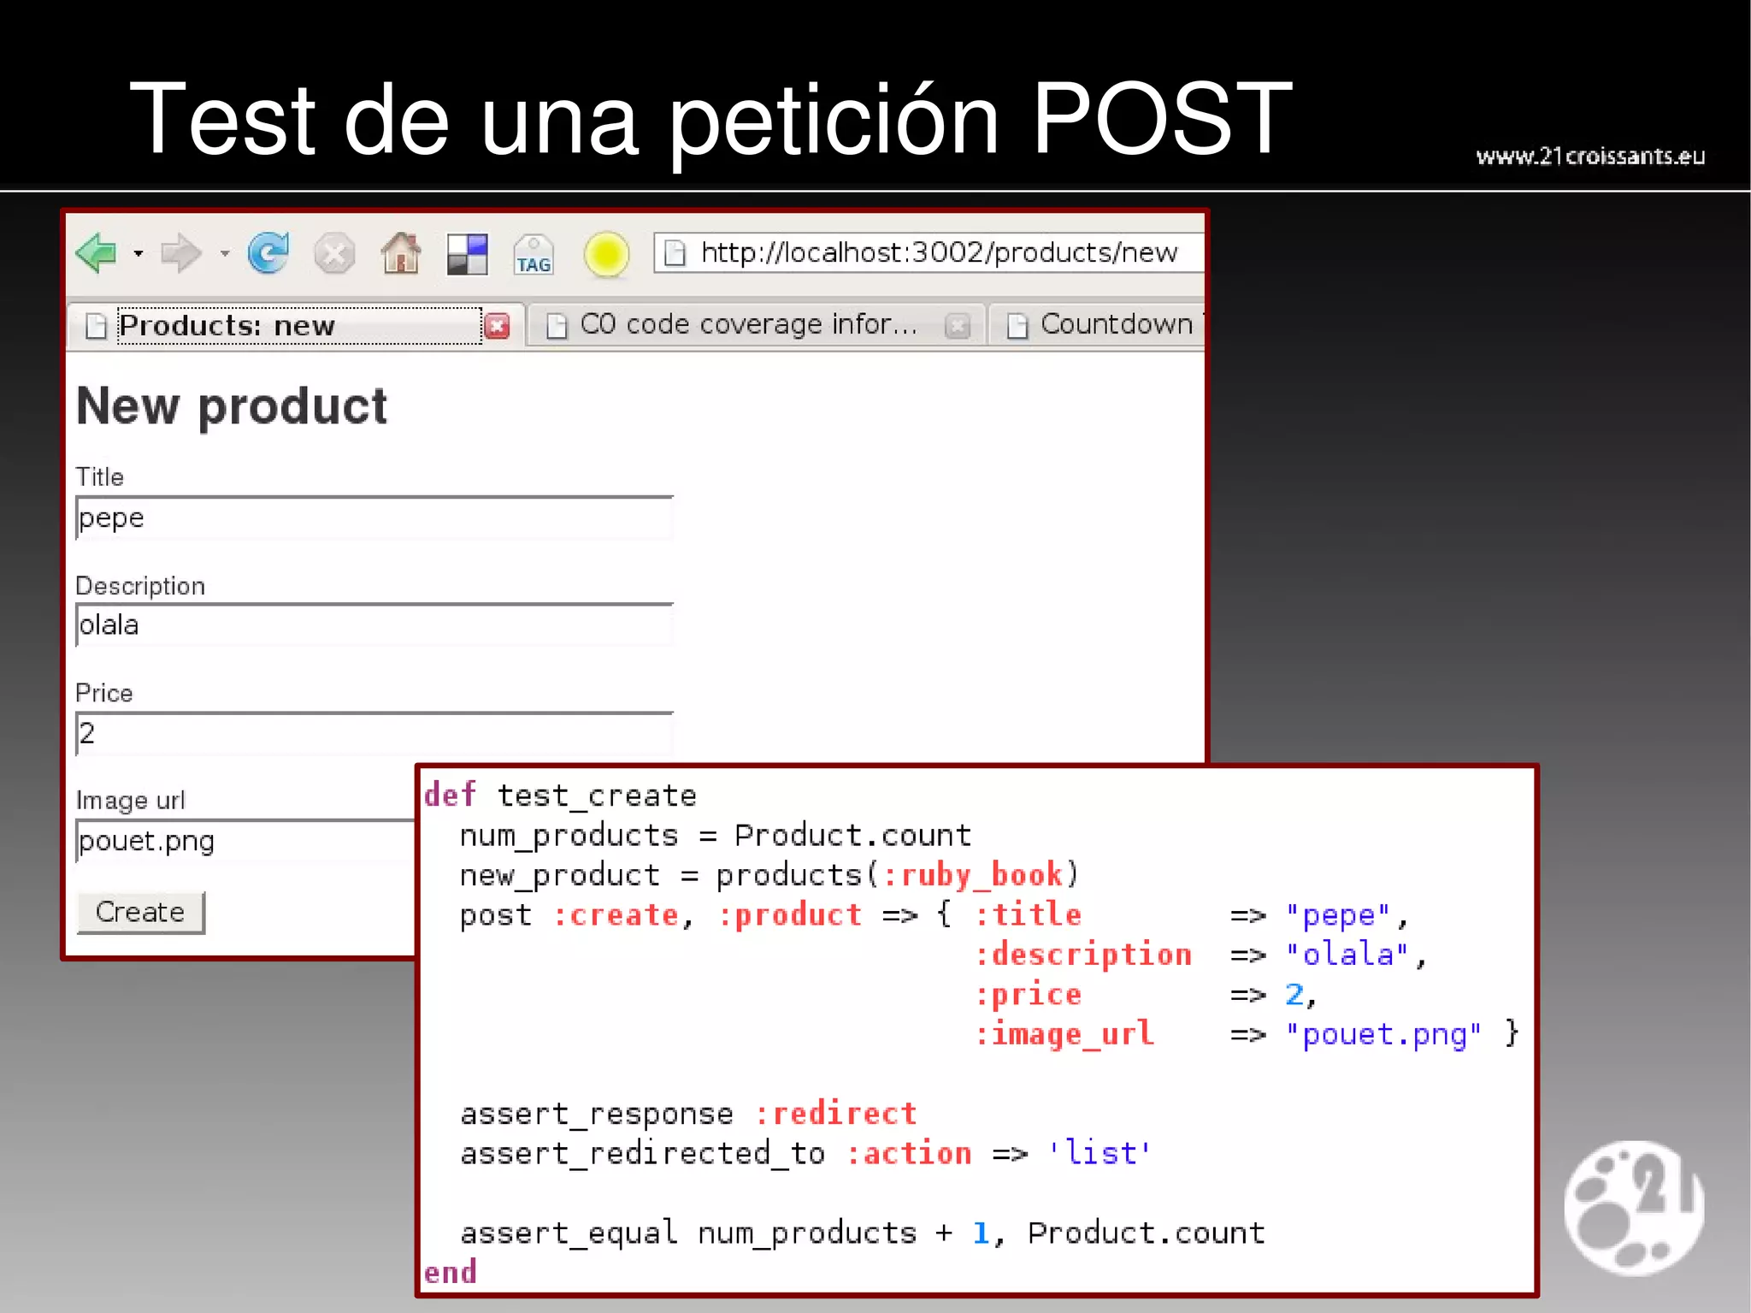1751x1313 pixels.
Task: Click the '"pouet.png"' string in code
Action: [x=1383, y=1035]
